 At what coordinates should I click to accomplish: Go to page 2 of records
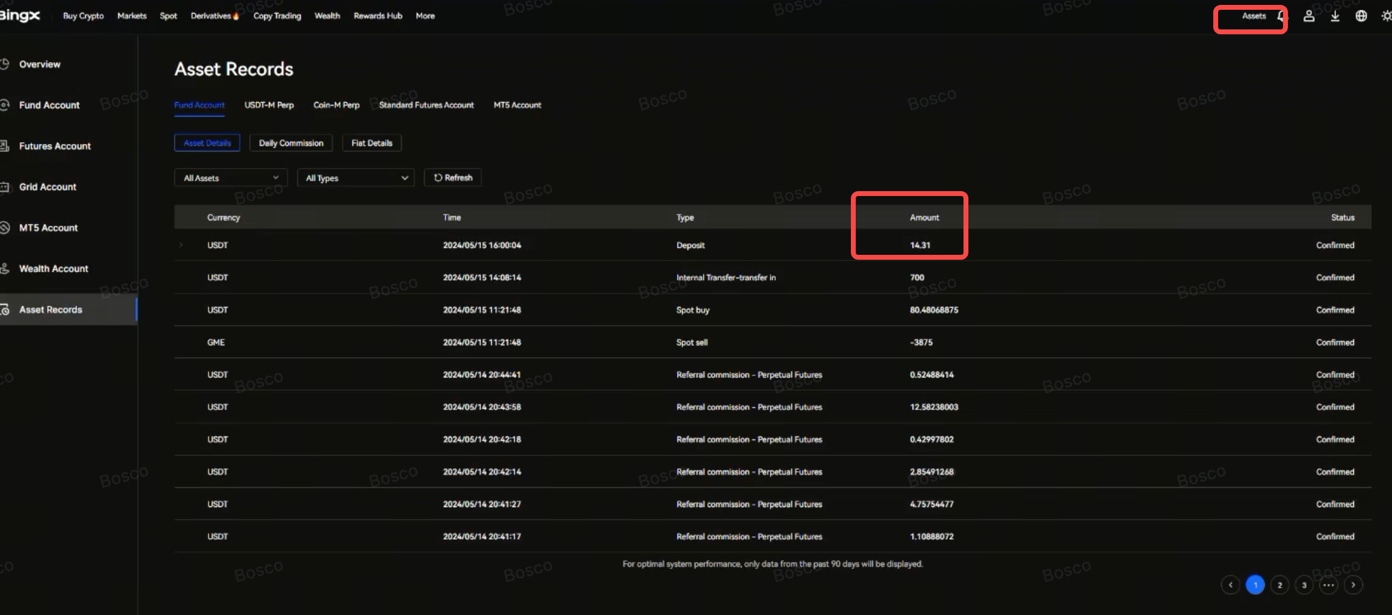coord(1279,585)
